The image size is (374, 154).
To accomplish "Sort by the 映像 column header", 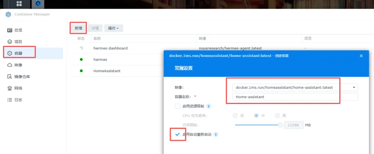I will tap(249, 38).
